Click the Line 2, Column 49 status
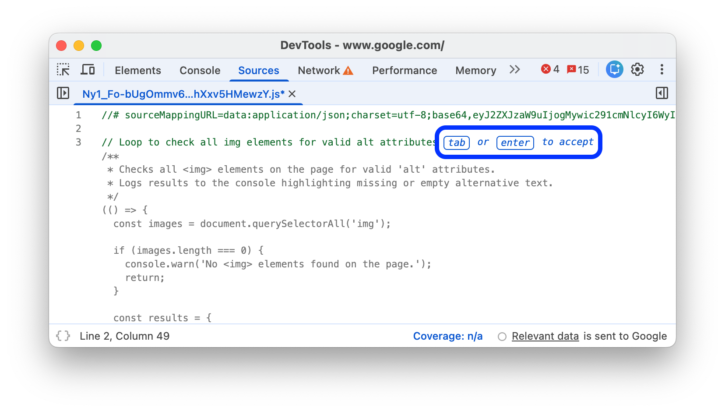Image resolution: width=725 pixels, height=412 pixels. pyautogui.click(x=125, y=336)
